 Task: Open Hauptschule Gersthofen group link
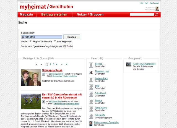point(144,64)
